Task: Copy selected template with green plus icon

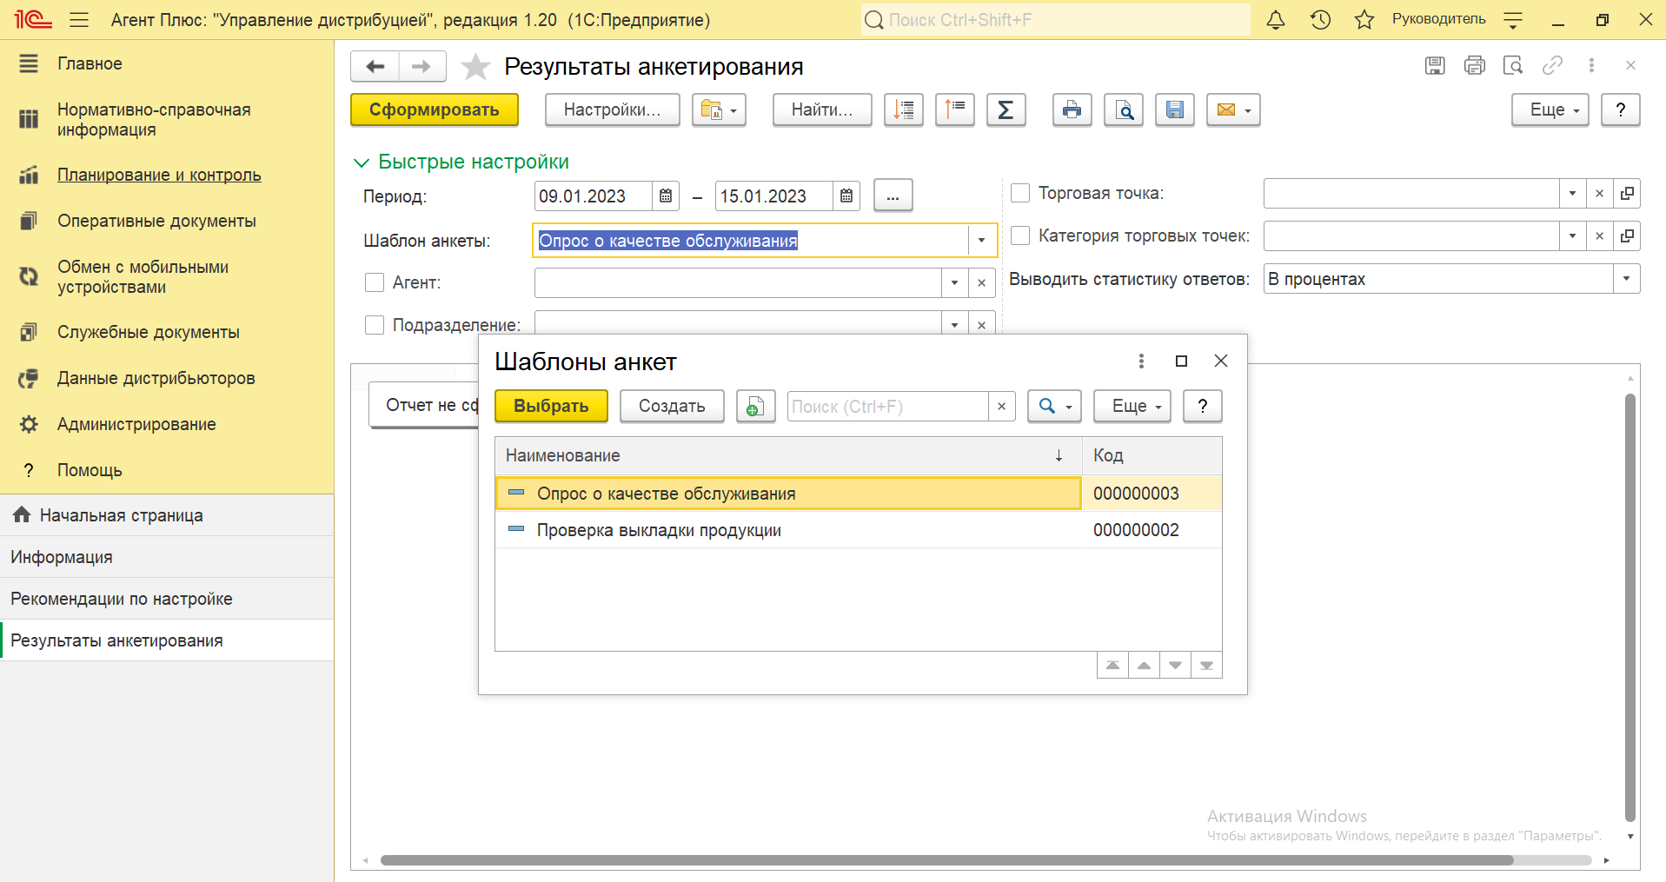Action: coord(755,406)
